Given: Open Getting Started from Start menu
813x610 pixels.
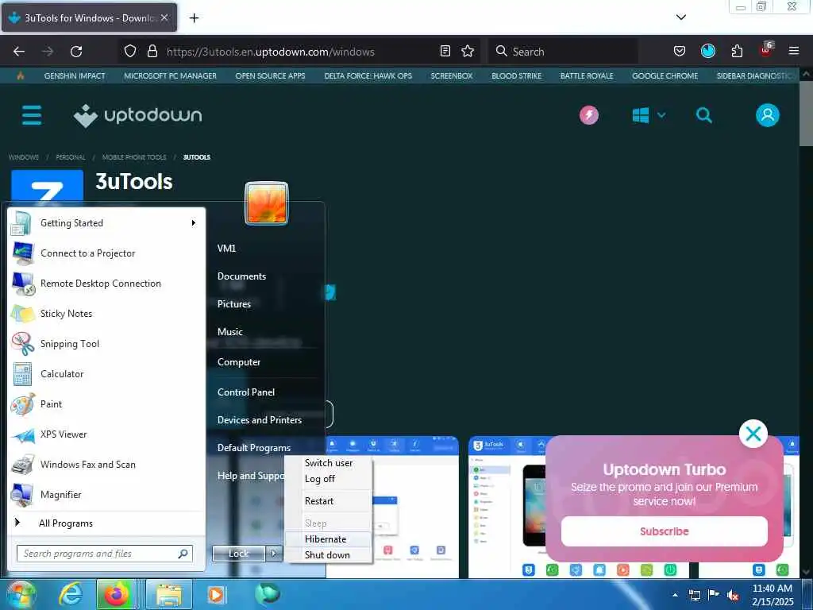Looking at the screenshot, I should click(106, 223).
